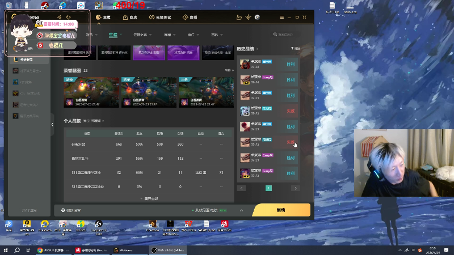Click the round profile avatar in title bar
The height and width of the screenshot is (255, 454).
click(x=257, y=18)
